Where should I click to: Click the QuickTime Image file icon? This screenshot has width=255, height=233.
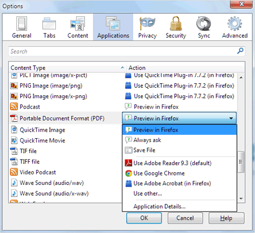point(14,130)
